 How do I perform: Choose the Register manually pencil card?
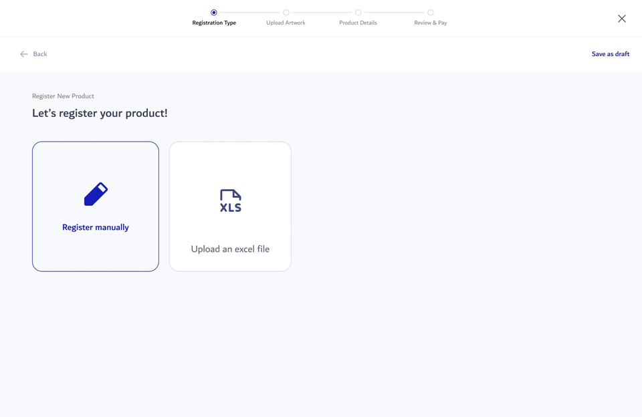coord(96,206)
